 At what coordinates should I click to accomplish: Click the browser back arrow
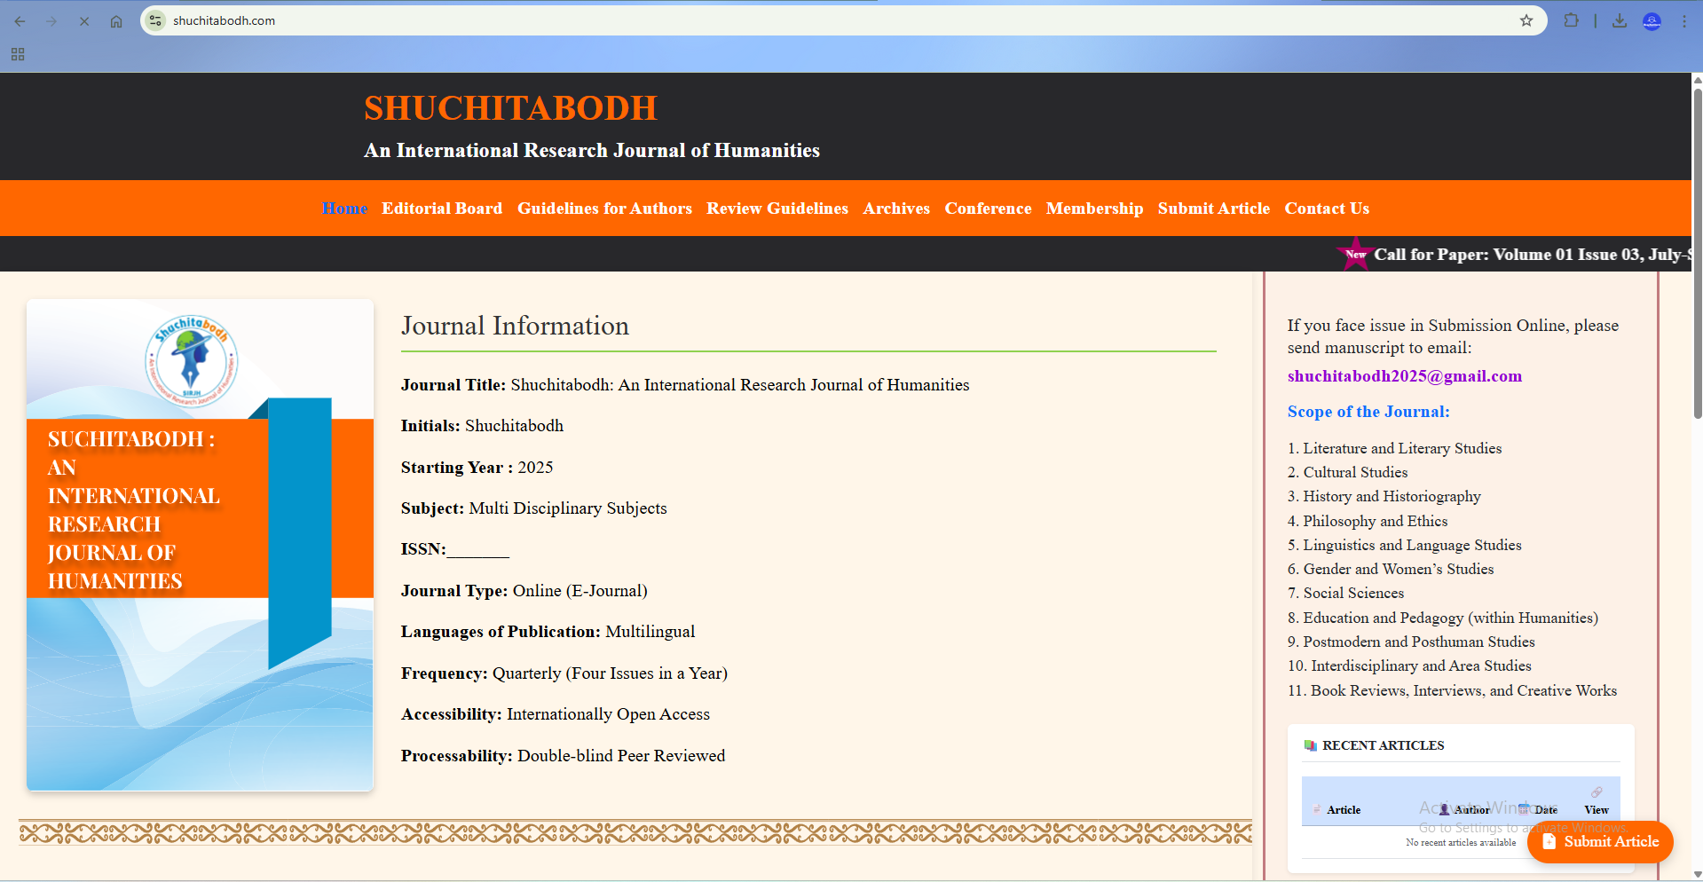pos(20,20)
